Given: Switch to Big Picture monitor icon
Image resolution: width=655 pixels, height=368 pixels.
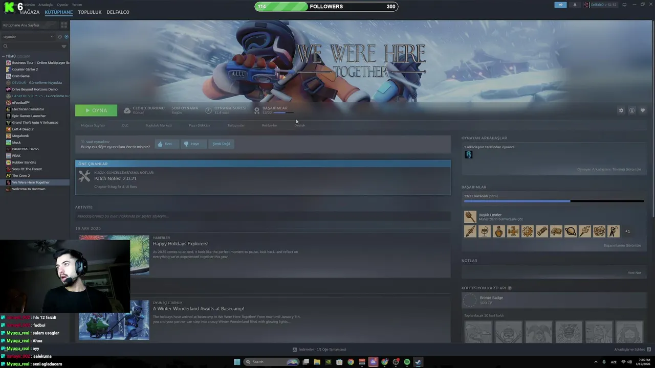Looking at the screenshot, I should pyautogui.click(x=624, y=5).
